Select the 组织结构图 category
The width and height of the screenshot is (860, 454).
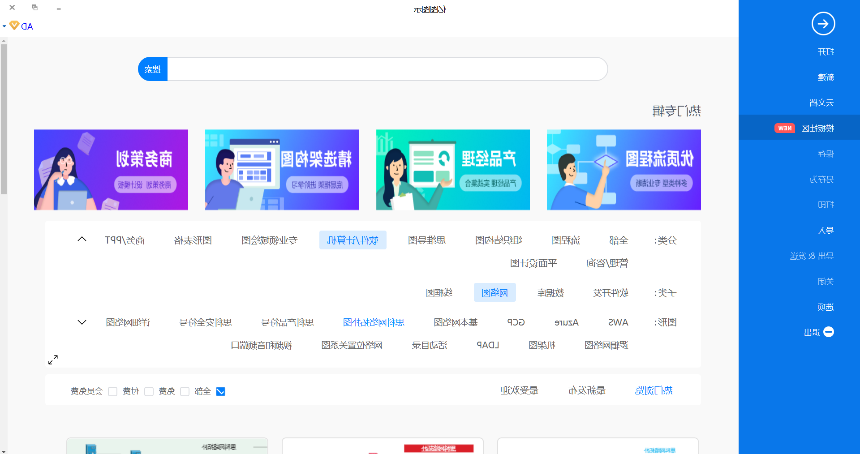[499, 240]
